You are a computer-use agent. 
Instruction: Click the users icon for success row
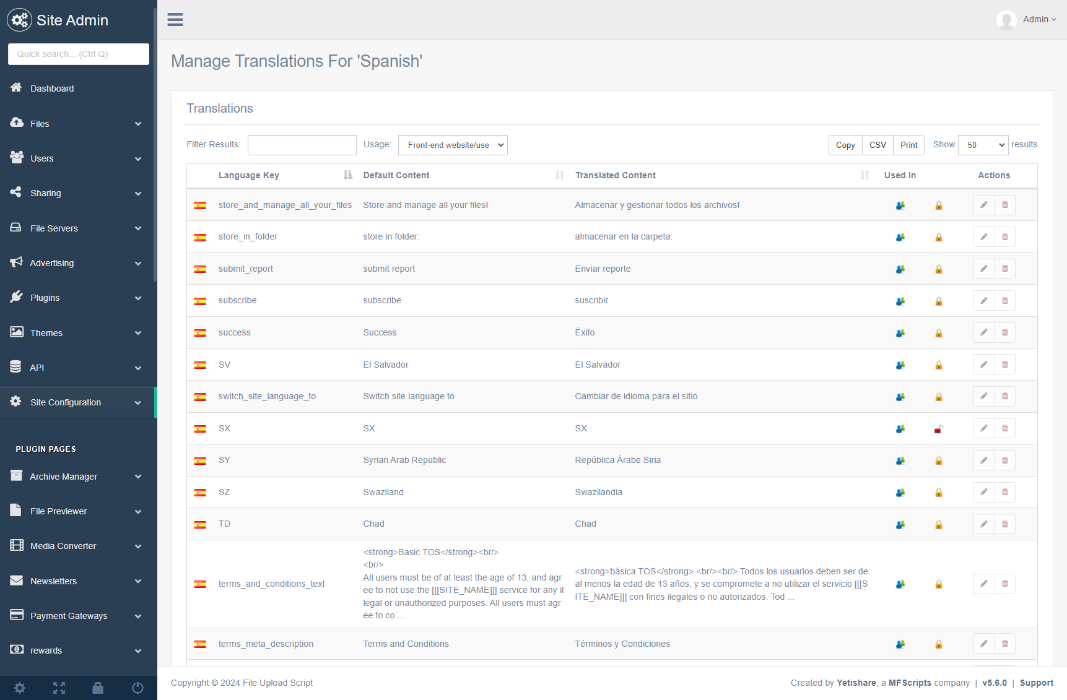(x=900, y=333)
